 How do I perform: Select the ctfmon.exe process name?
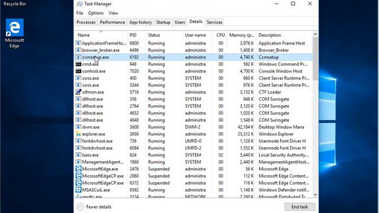(x=93, y=92)
